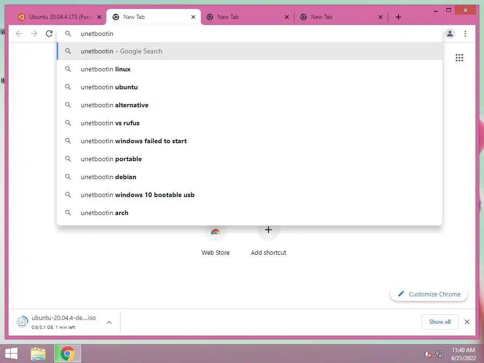
Task: Expand the ubuntu iso download options chevron
Action: 109,322
